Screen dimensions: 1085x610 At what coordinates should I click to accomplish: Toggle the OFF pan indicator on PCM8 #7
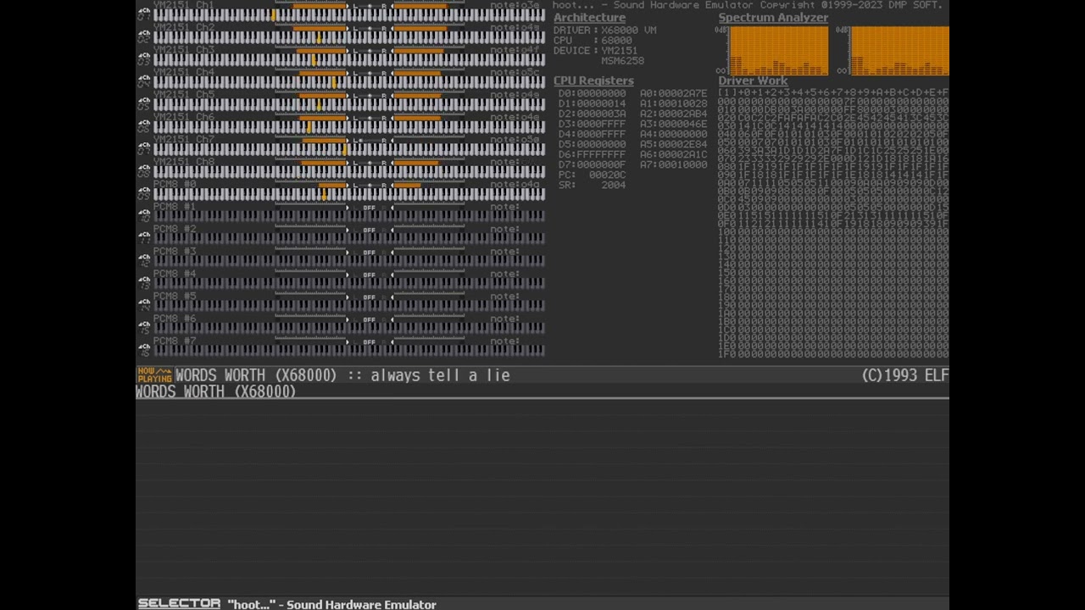(369, 342)
